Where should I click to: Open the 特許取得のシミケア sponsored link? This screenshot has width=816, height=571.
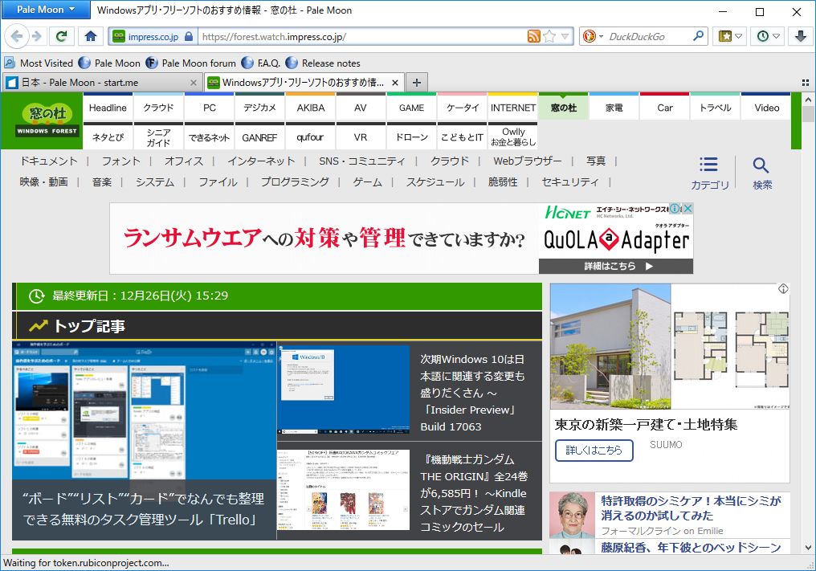click(691, 508)
